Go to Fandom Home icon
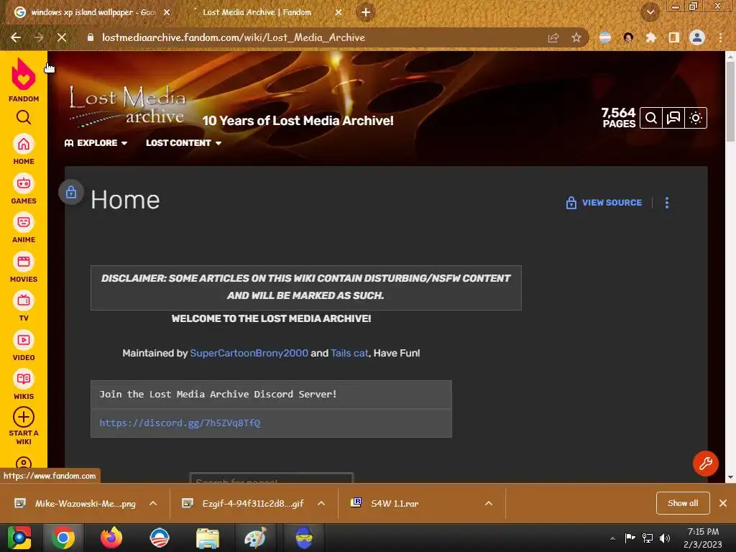The image size is (736, 552). 24,144
